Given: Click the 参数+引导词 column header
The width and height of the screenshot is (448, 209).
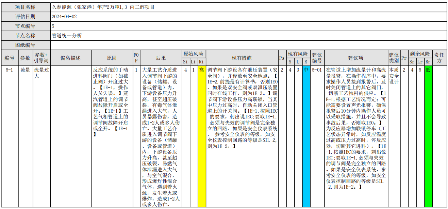Looking at the screenshot, I should point(42,58).
